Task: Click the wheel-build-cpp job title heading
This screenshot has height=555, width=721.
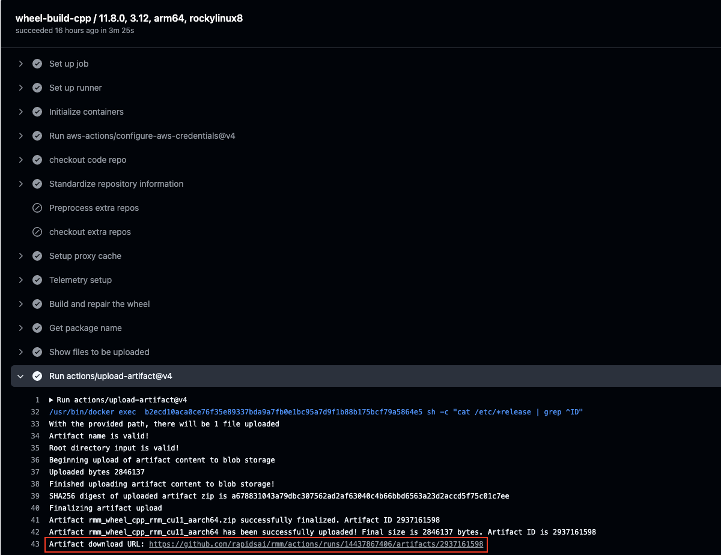Action: (x=129, y=18)
